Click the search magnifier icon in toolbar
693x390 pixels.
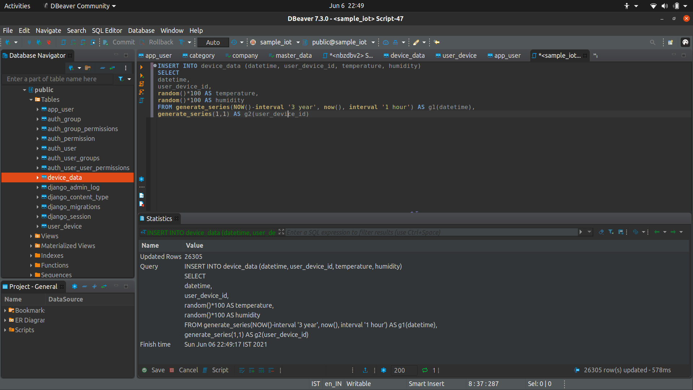[653, 42]
